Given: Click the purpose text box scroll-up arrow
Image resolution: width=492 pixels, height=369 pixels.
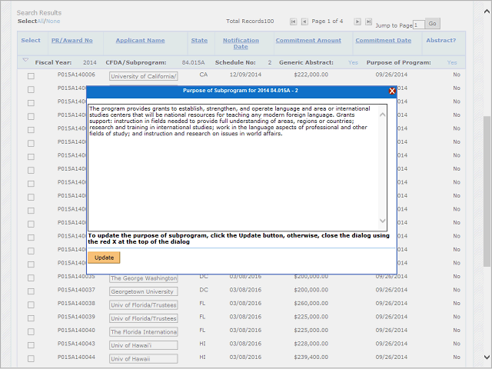Looking at the screenshot, I should tap(382, 115).
